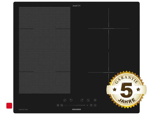The width and height of the screenshot is (153, 115).
Task: Click the 5 Jahre Garantie badge
Action: pyautogui.click(x=126, y=89)
